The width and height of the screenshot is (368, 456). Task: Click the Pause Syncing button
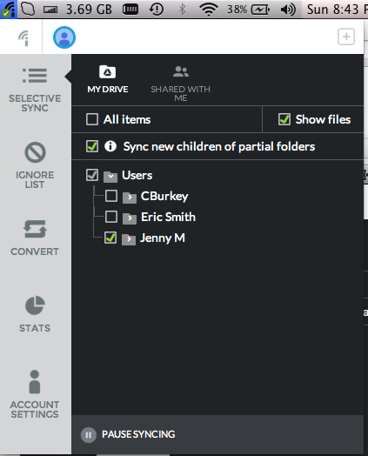[x=128, y=434]
